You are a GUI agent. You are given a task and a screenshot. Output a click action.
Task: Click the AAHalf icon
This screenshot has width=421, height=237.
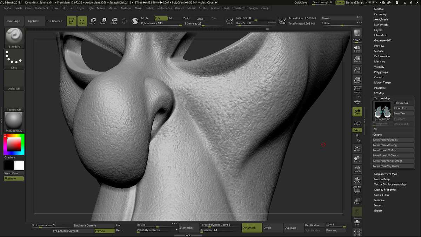click(357, 80)
